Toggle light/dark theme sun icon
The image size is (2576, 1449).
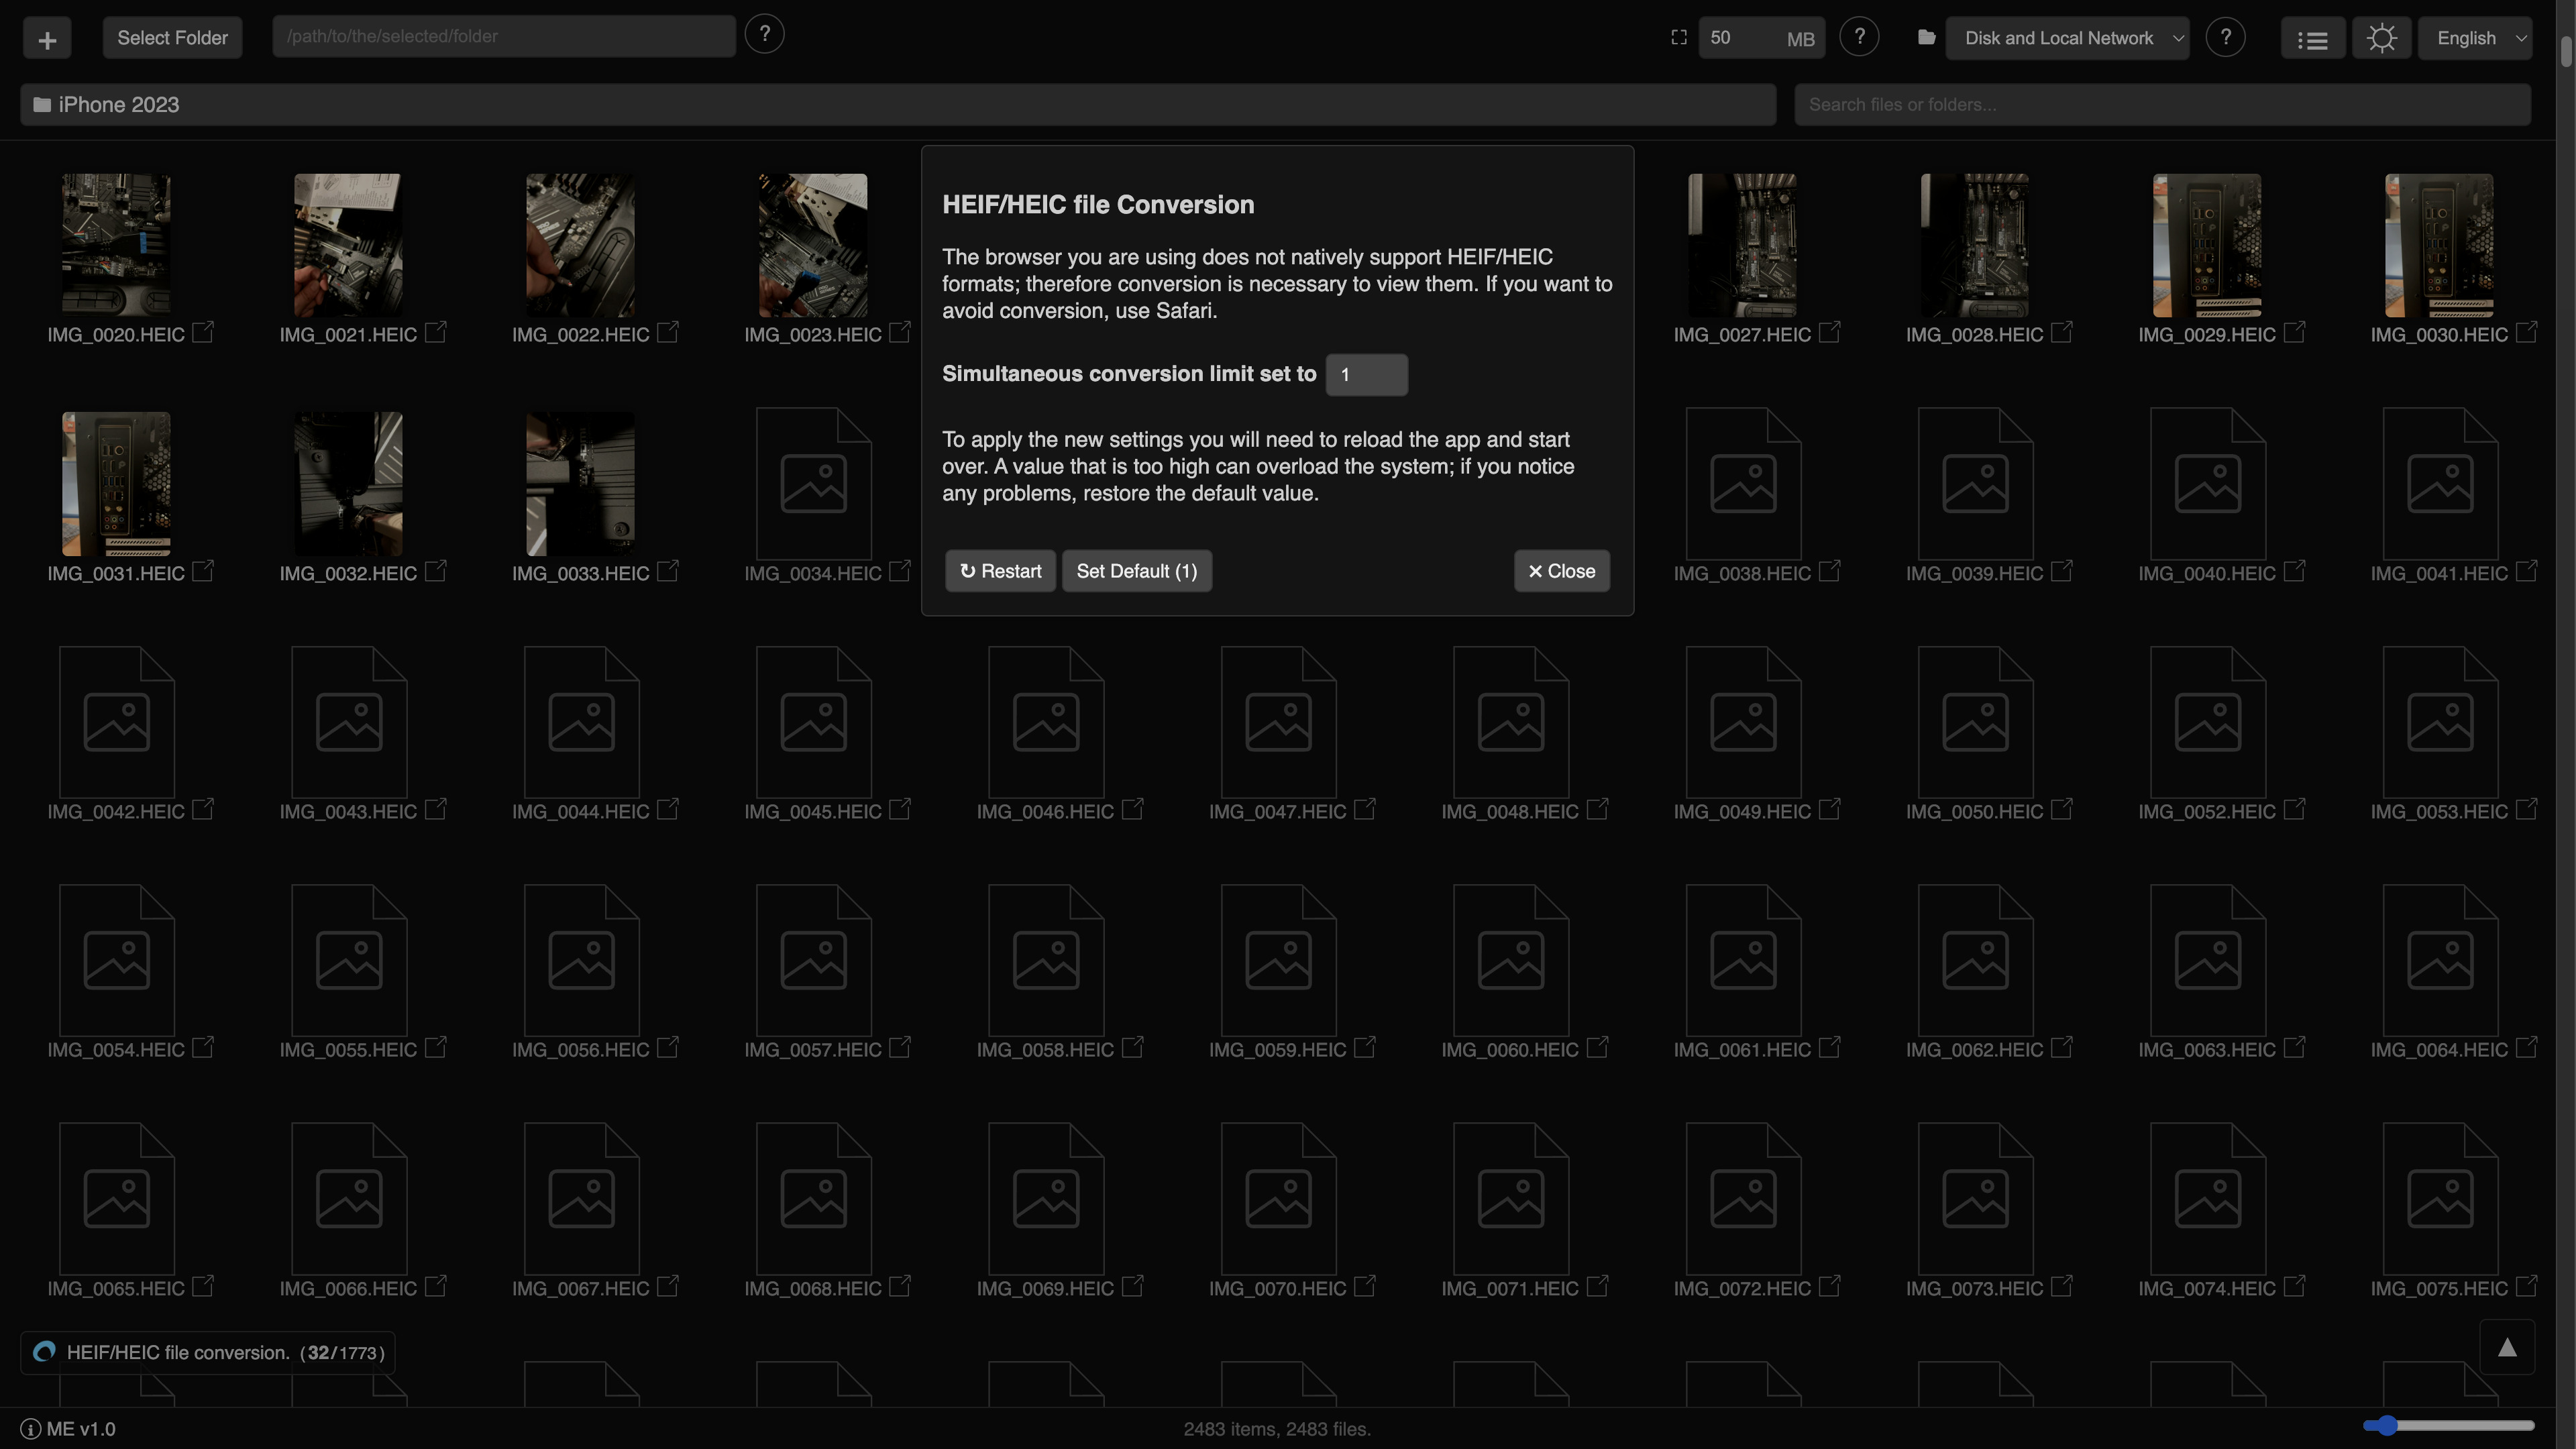[2382, 39]
